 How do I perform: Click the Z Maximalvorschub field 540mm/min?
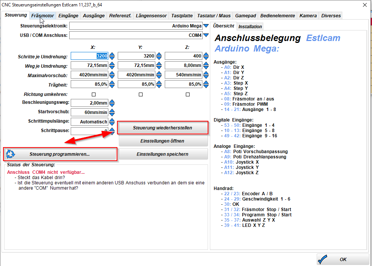(184, 75)
